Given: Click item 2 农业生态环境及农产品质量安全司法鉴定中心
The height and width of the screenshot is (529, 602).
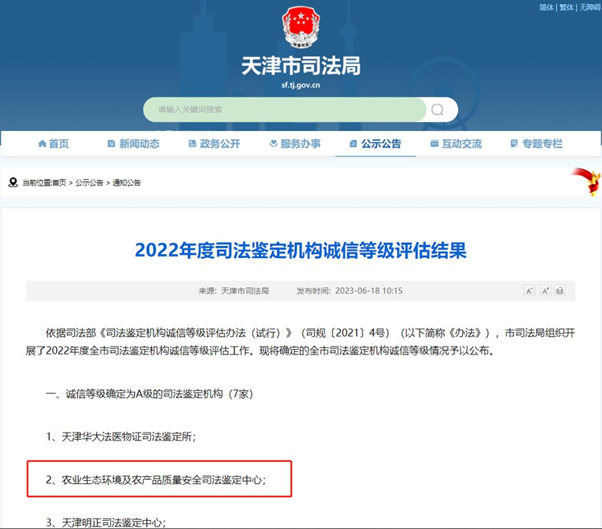Looking at the screenshot, I should click(156, 480).
